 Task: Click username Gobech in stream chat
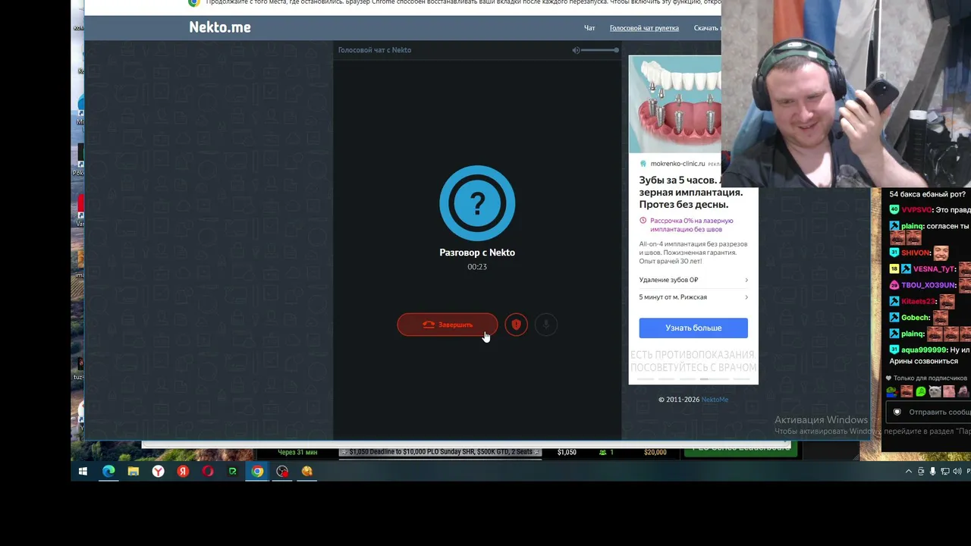click(x=915, y=318)
